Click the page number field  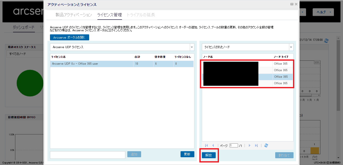(x=234, y=145)
